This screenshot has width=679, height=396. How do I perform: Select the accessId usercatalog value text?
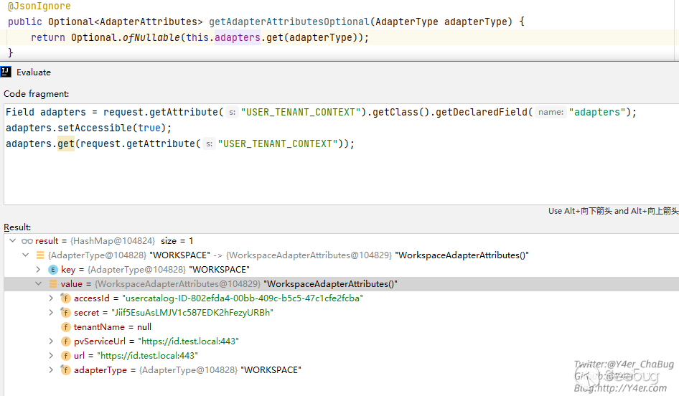click(243, 298)
